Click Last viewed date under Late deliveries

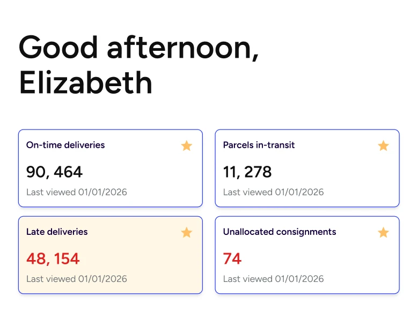(77, 279)
